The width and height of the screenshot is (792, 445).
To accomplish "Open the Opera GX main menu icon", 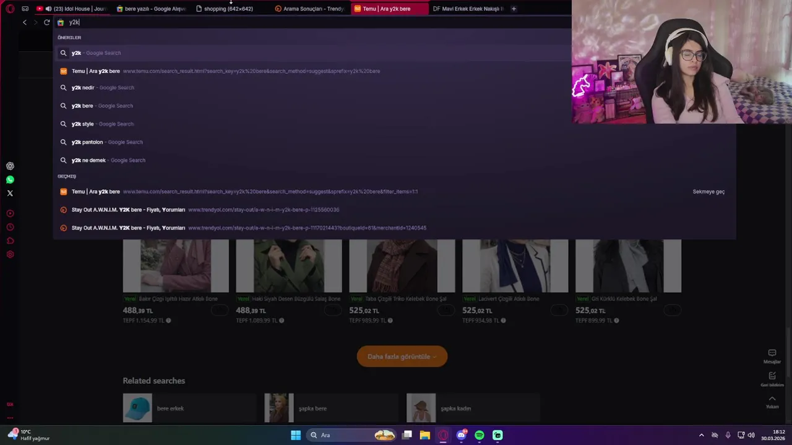I will pos(10,9).
